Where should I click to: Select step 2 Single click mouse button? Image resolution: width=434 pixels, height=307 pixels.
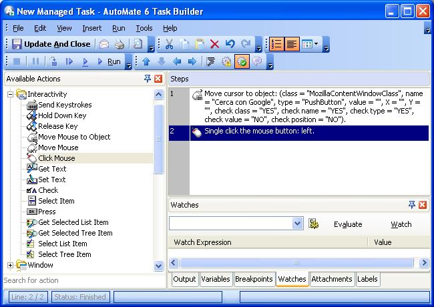pyautogui.click(x=299, y=133)
